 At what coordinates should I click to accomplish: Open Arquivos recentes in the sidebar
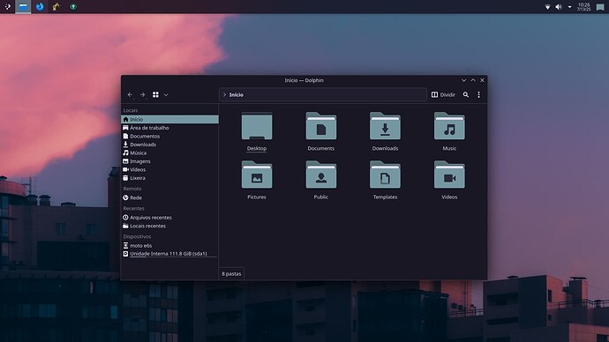pyautogui.click(x=169, y=218)
